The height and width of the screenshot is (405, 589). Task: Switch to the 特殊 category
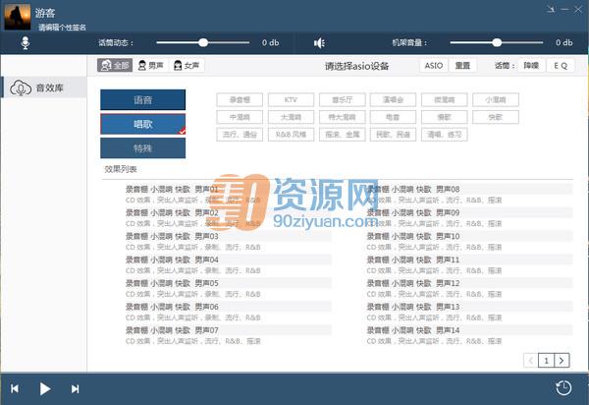(x=142, y=148)
